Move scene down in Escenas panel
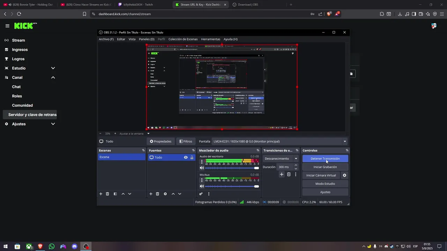The width and height of the screenshot is (447, 251). (130, 194)
